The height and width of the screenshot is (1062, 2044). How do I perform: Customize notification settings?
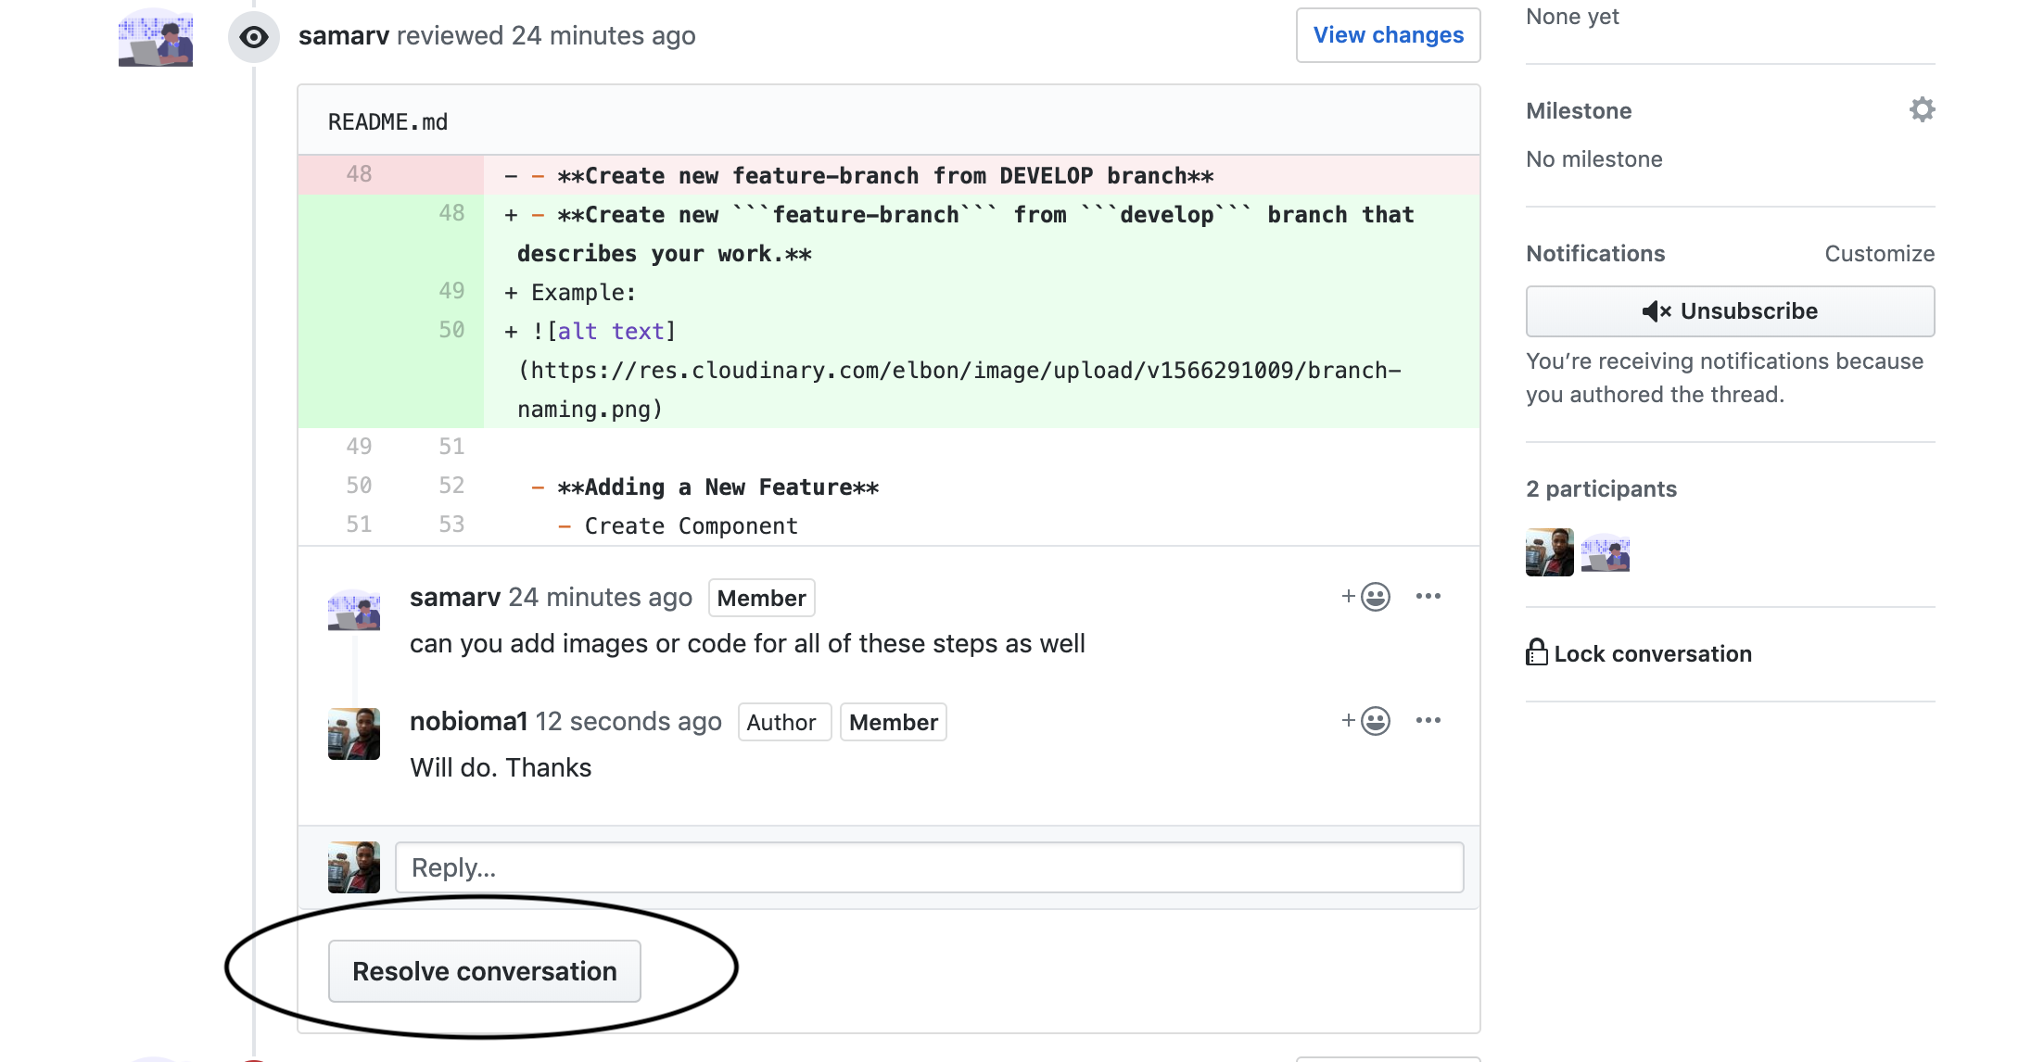click(1879, 254)
